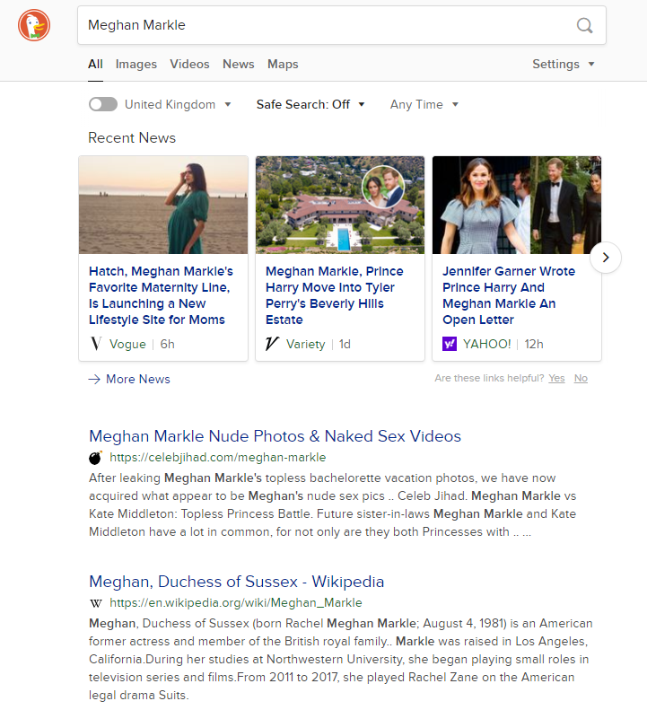Click Yes for 'Are these links helpful?'

click(x=556, y=378)
